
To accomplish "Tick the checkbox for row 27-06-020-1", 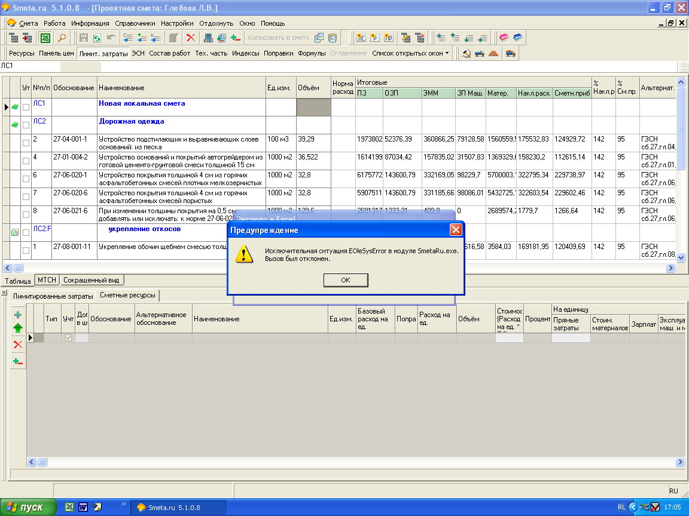I will (26, 179).
